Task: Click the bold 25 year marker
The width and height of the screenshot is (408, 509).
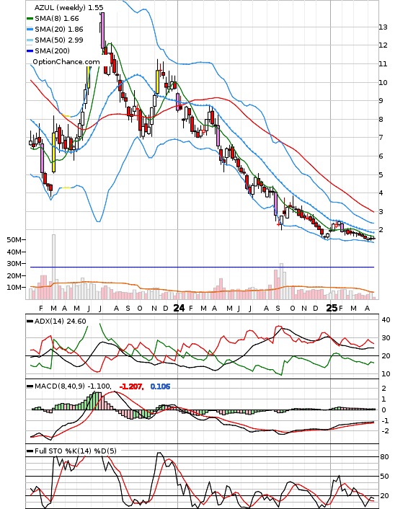Action: coord(332,308)
